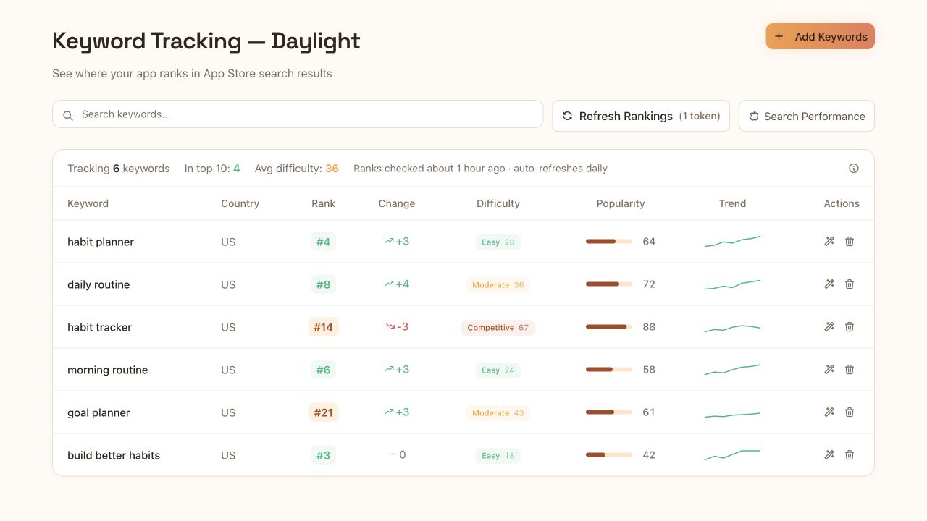Delete the habit planner keyword

click(850, 242)
